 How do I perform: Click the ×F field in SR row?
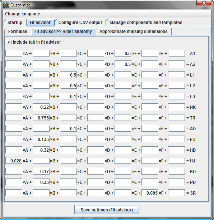coord(150,193)
